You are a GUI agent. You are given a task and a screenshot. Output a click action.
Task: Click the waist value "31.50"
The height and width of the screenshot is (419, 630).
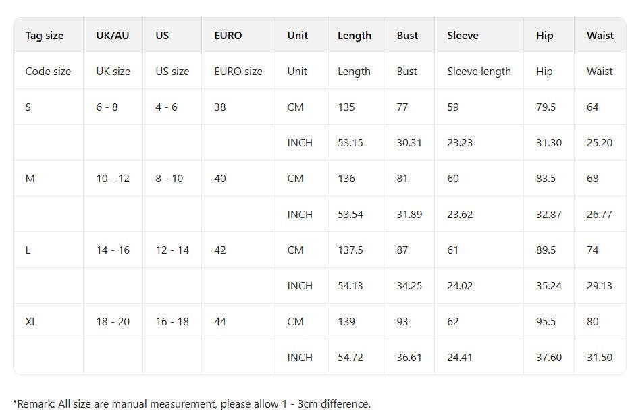click(x=600, y=358)
